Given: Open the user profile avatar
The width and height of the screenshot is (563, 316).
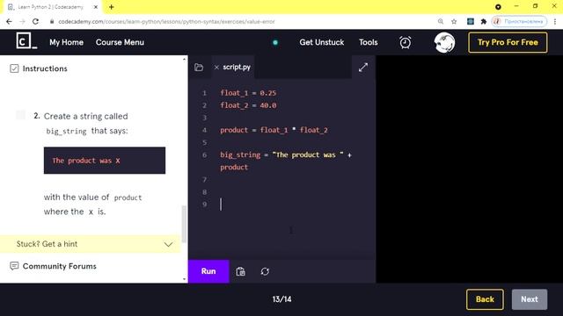Looking at the screenshot, I should 444,42.
